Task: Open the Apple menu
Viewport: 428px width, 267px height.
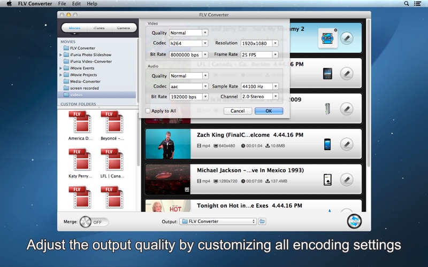Action: pyautogui.click(x=9, y=4)
